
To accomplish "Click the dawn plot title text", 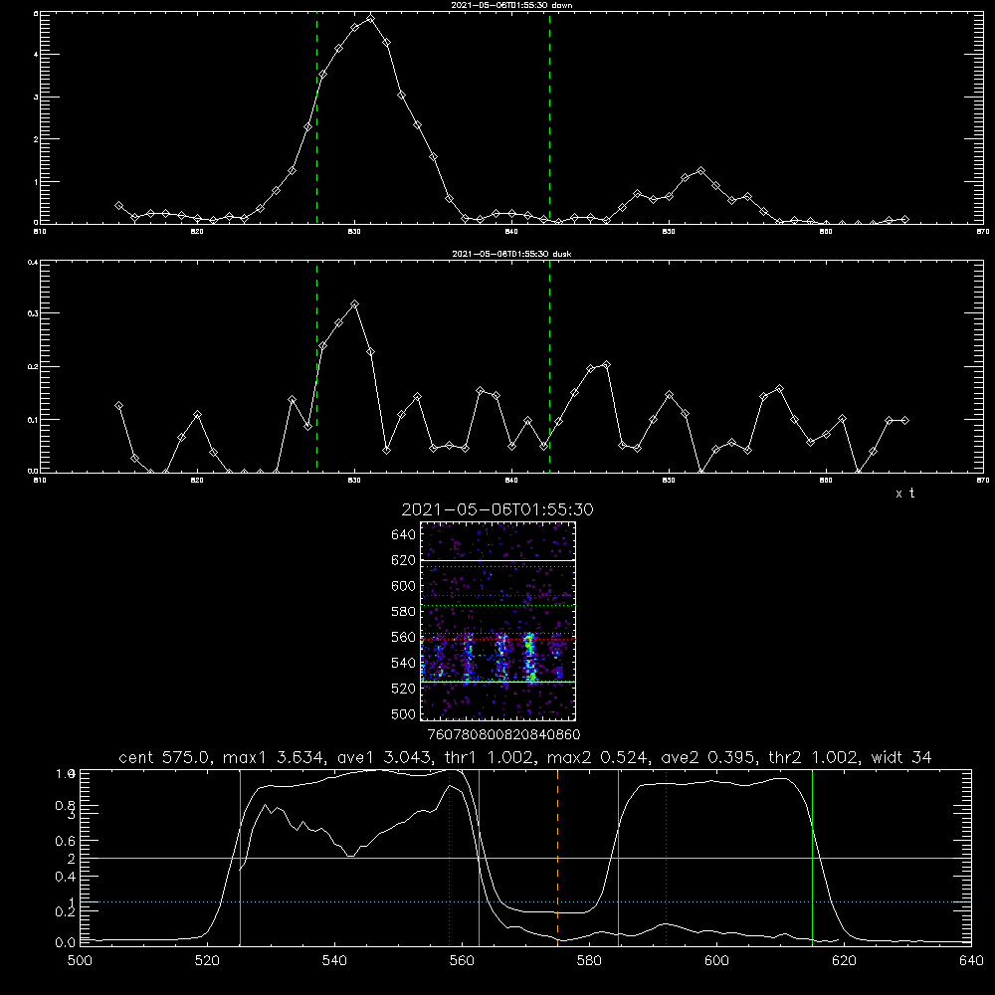I will [511, 5].
